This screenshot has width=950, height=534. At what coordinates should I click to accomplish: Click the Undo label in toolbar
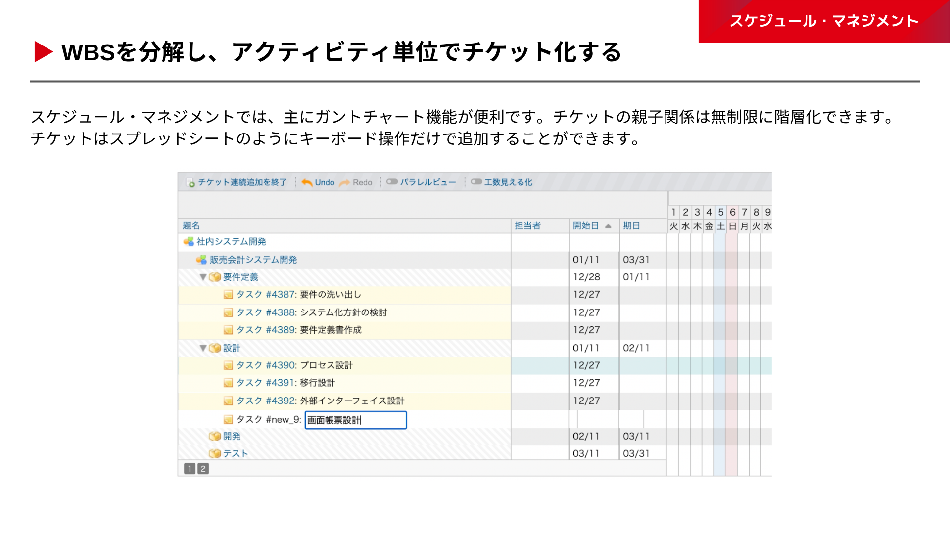click(x=325, y=183)
